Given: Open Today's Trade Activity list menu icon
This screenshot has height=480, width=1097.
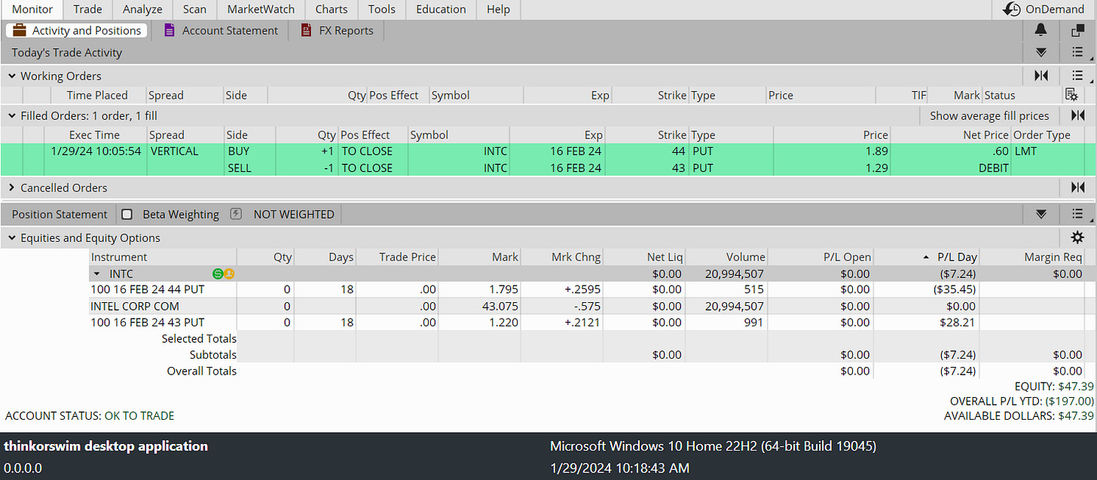Looking at the screenshot, I should pyautogui.click(x=1077, y=53).
